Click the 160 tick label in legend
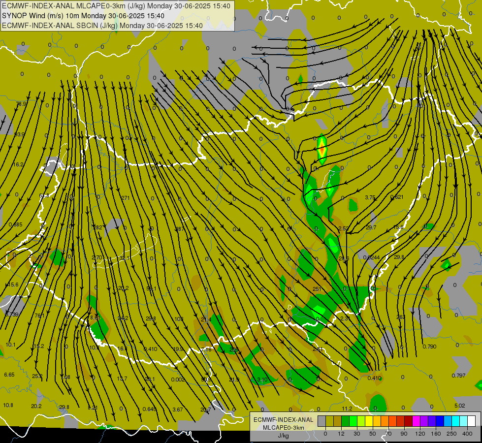 [x=436, y=434]
